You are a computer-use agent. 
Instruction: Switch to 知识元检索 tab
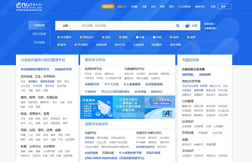click(x=39, y=34)
